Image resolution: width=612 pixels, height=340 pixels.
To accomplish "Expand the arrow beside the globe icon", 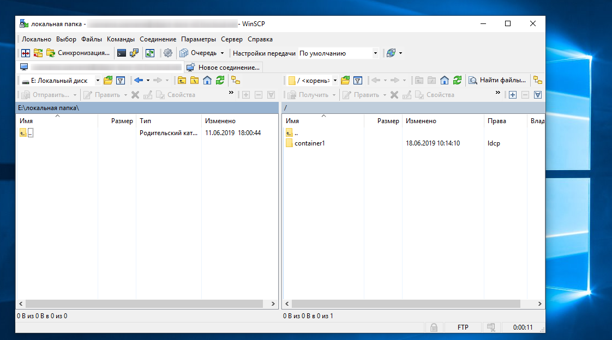I will [400, 53].
